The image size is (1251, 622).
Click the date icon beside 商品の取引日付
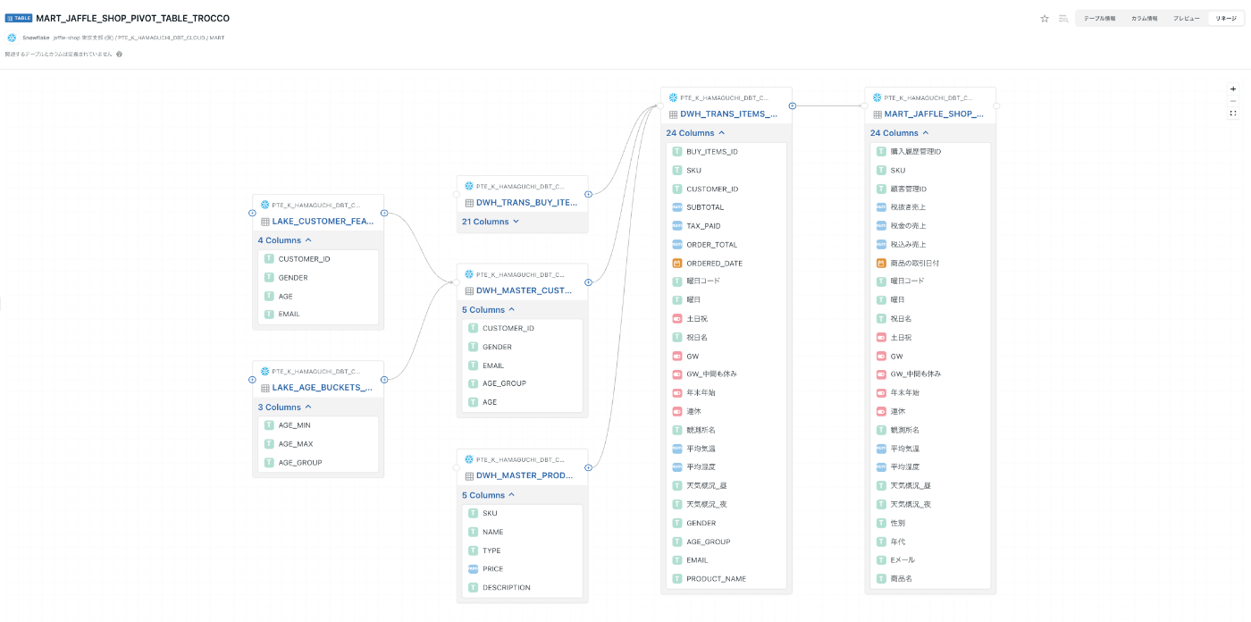[x=881, y=264]
